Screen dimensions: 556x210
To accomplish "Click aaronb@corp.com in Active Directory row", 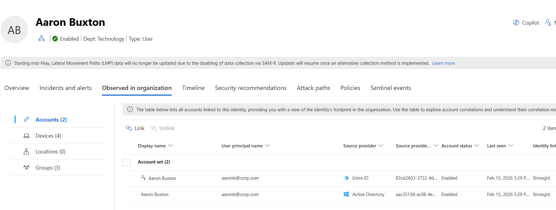I will coord(240,195).
